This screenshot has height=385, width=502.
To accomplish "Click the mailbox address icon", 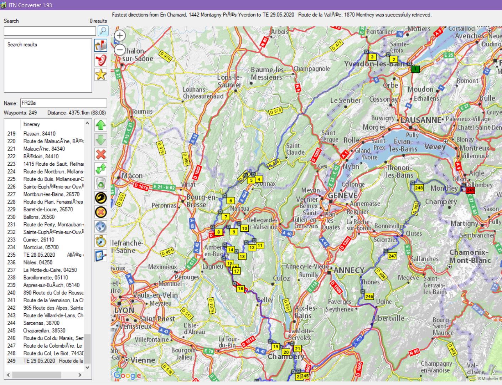I will click(x=101, y=45).
